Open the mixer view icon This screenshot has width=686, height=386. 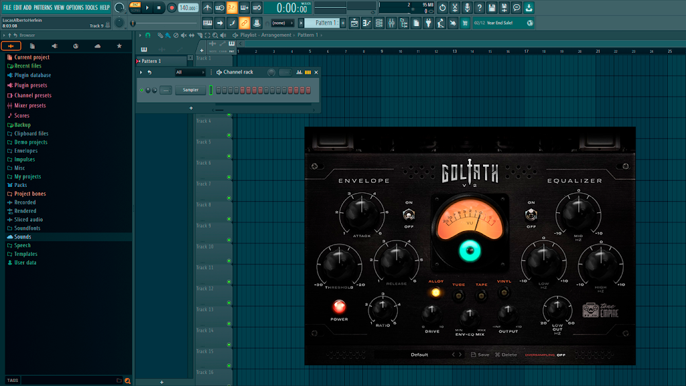coord(391,23)
